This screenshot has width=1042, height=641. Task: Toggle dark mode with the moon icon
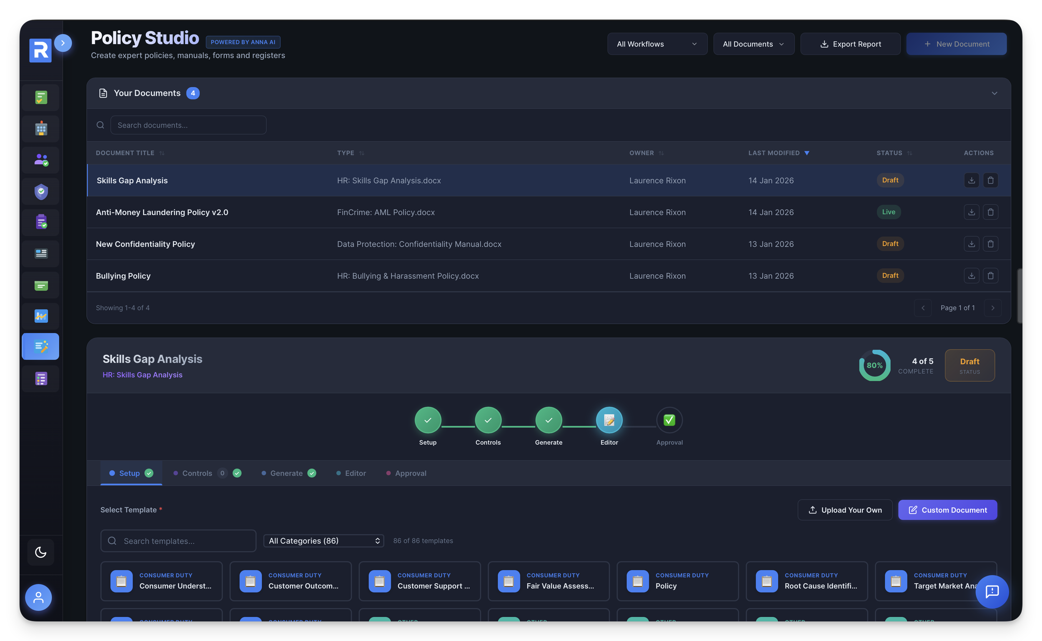40,552
